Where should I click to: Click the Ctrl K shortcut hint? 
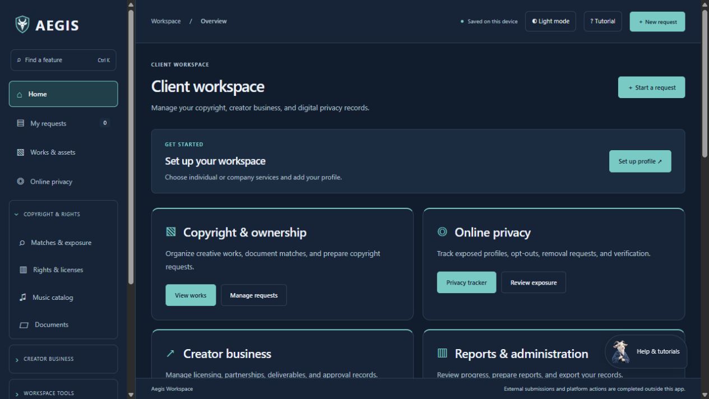(104, 60)
